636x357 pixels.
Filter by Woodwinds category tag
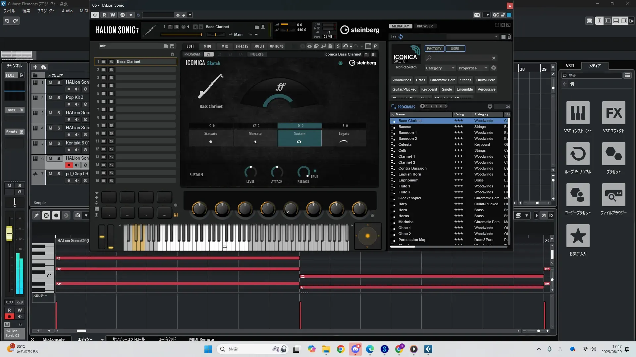click(401, 80)
